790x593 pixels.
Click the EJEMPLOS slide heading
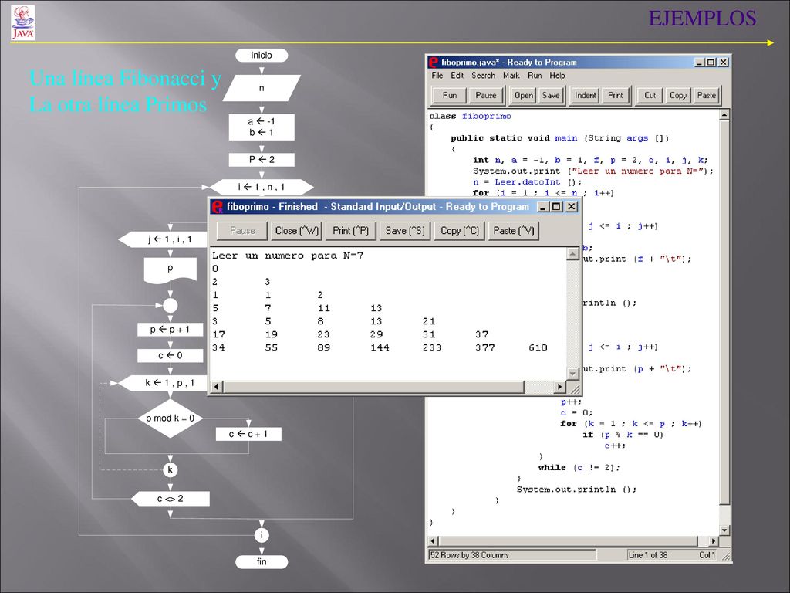[702, 19]
